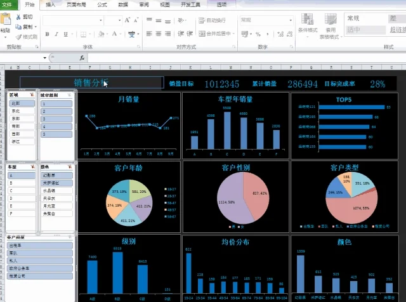Toggle italic formatting with the I icon
The height and width of the screenshot is (302, 406).
pyautogui.click(x=56, y=34)
